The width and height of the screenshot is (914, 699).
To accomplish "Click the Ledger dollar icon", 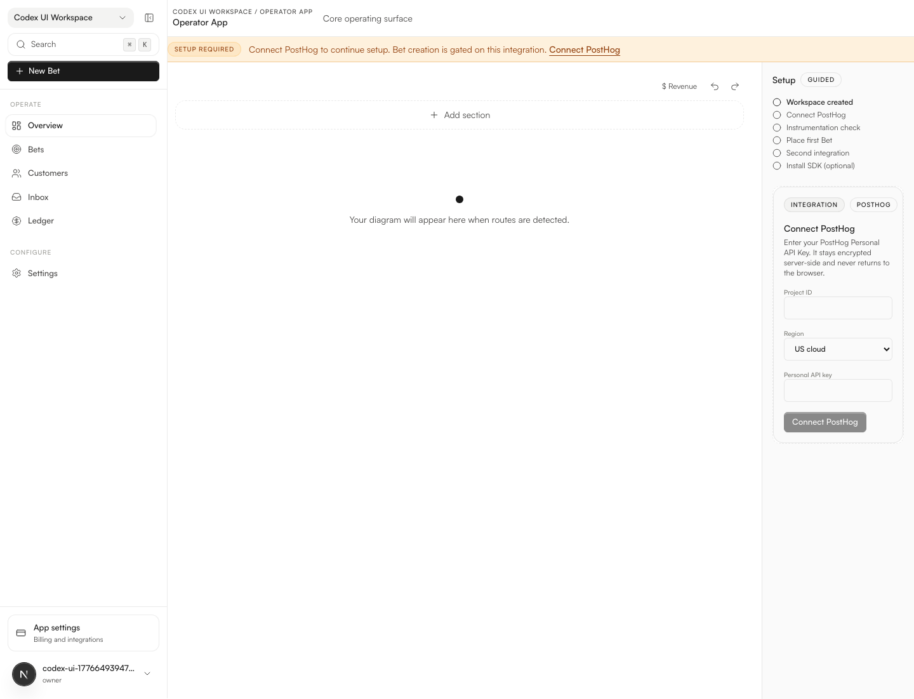I will click(17, 221).
